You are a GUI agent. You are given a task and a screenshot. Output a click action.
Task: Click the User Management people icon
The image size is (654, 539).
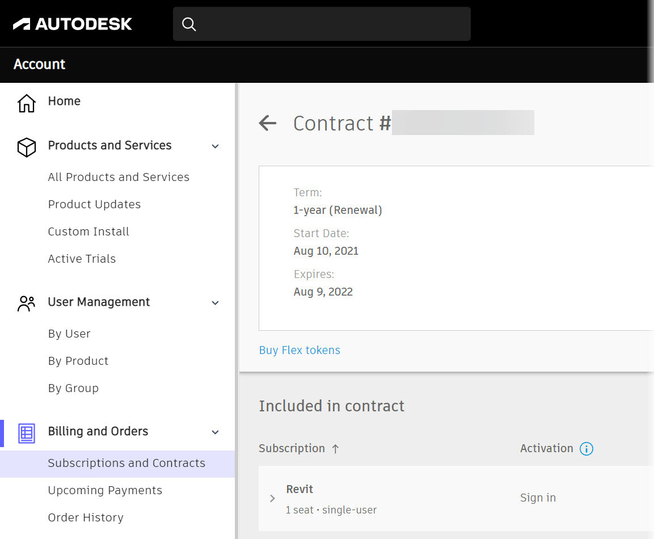pos(26,303)
